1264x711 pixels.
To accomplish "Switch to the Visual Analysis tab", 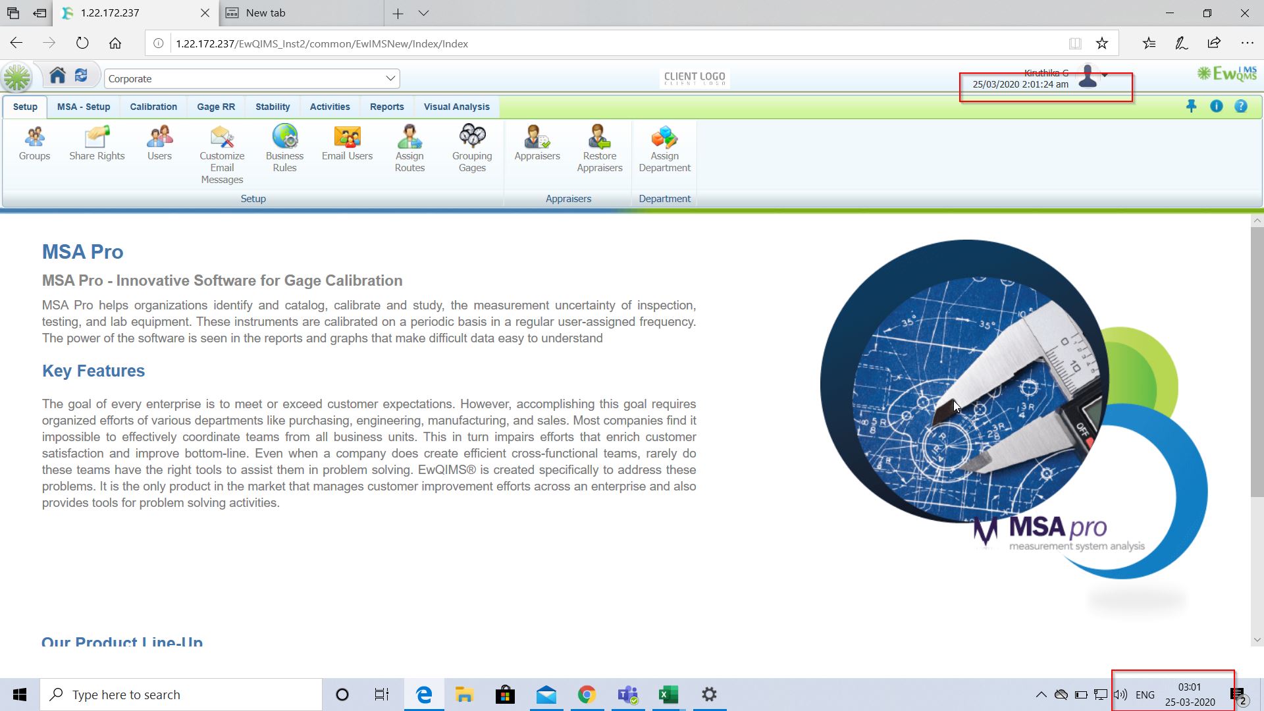I will click(x=457, y=107).
